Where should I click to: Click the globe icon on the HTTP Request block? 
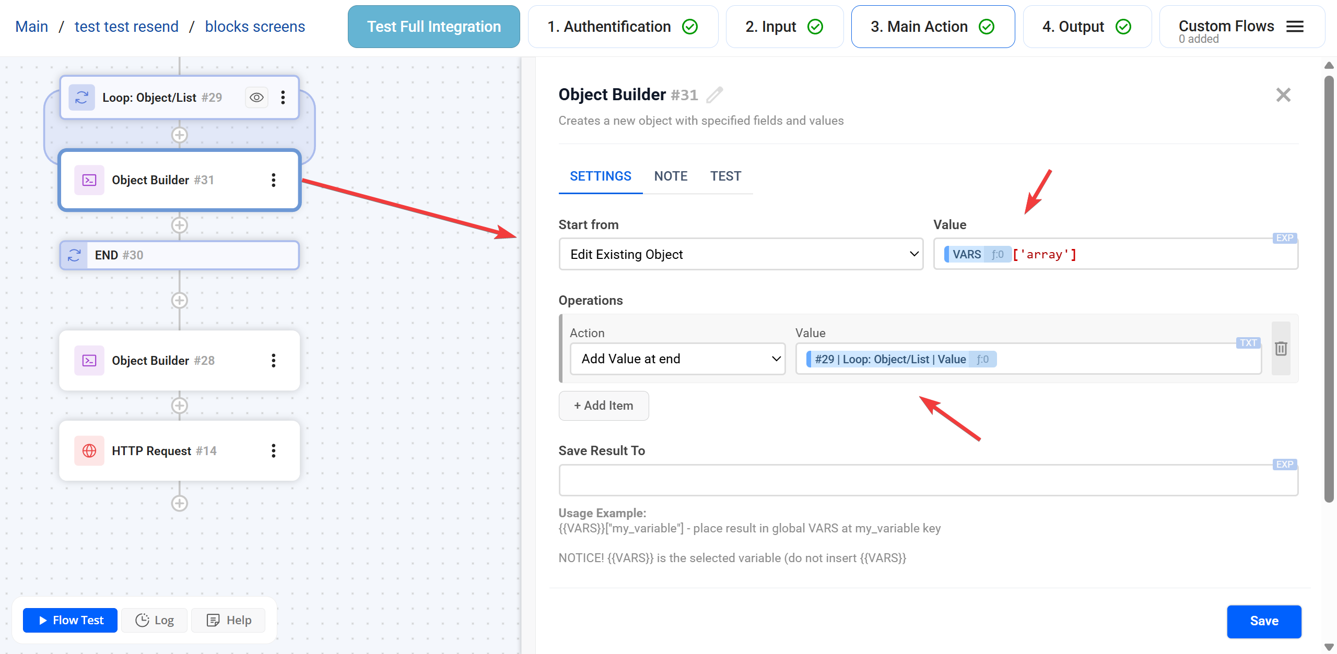coord(89,451)
